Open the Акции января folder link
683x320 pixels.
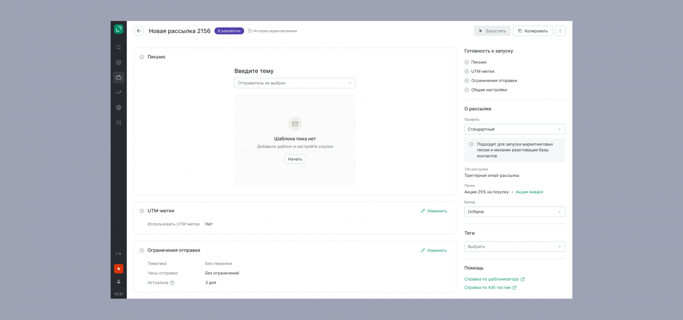[x=529, y=192]
